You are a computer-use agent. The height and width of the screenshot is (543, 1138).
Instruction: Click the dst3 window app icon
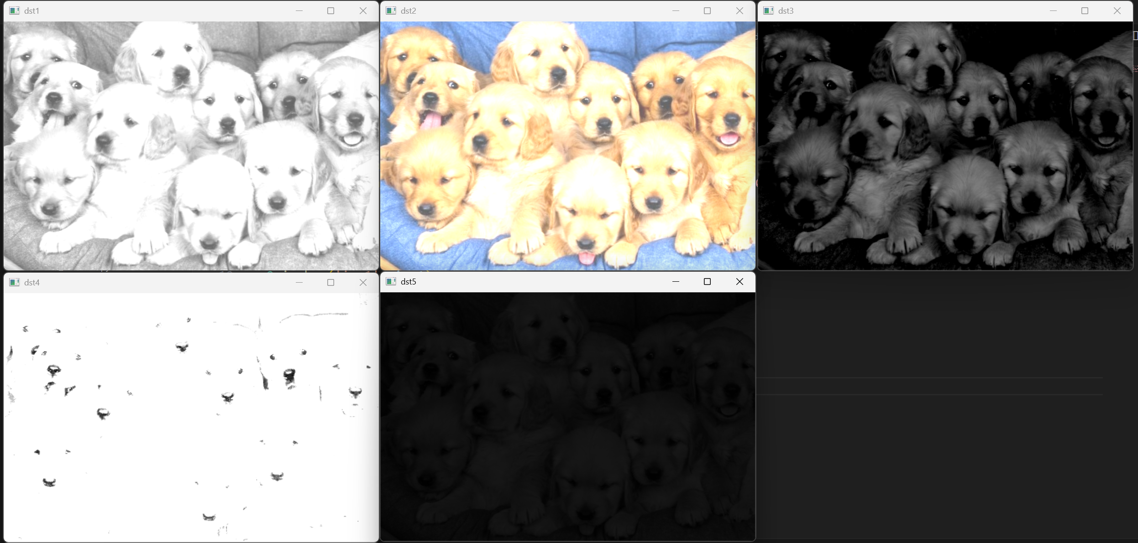pos(768,10)
